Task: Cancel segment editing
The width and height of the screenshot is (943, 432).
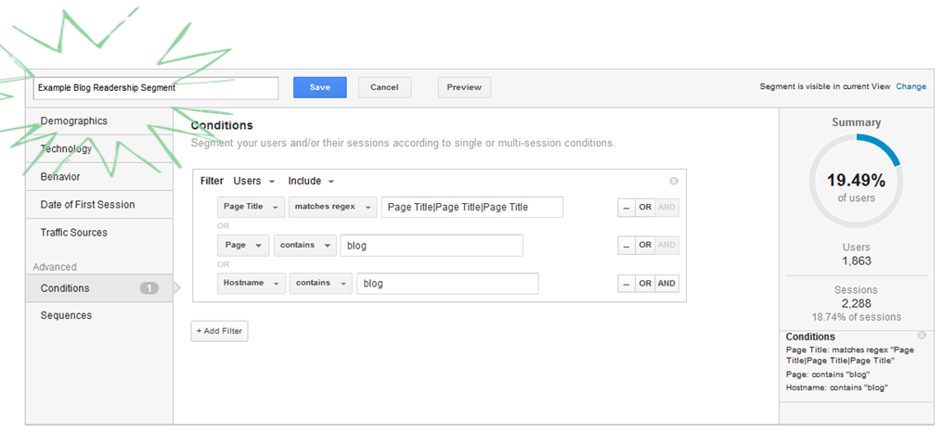Action: click(385, 87)
